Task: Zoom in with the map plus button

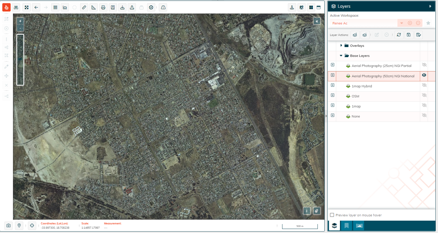Action: [x=20, y=21]
